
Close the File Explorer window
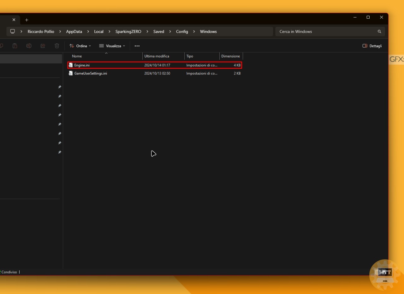(381, 17)
